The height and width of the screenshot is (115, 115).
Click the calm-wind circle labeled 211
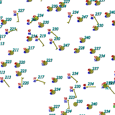[x=12, y=53]
